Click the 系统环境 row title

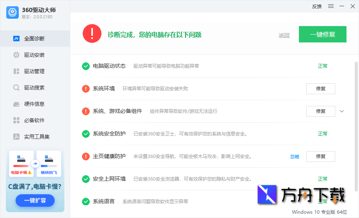pos(104,89)
